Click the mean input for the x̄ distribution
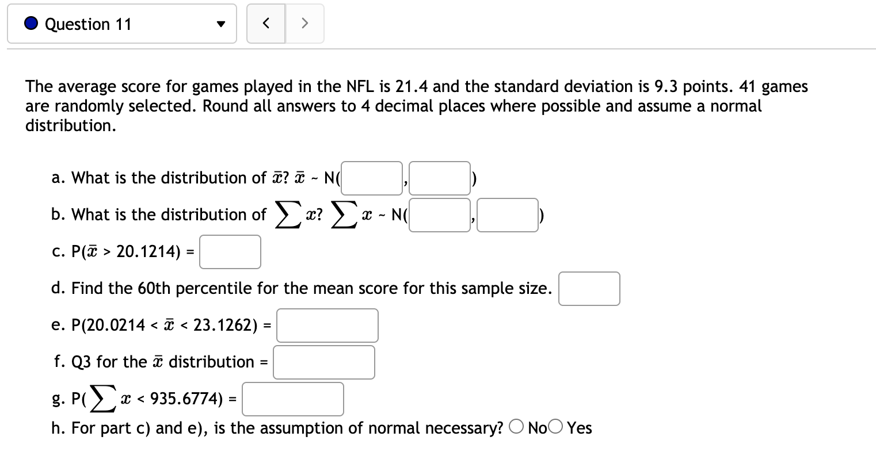Viewport: 876px width, 467px height. click(x=371, y=178)
